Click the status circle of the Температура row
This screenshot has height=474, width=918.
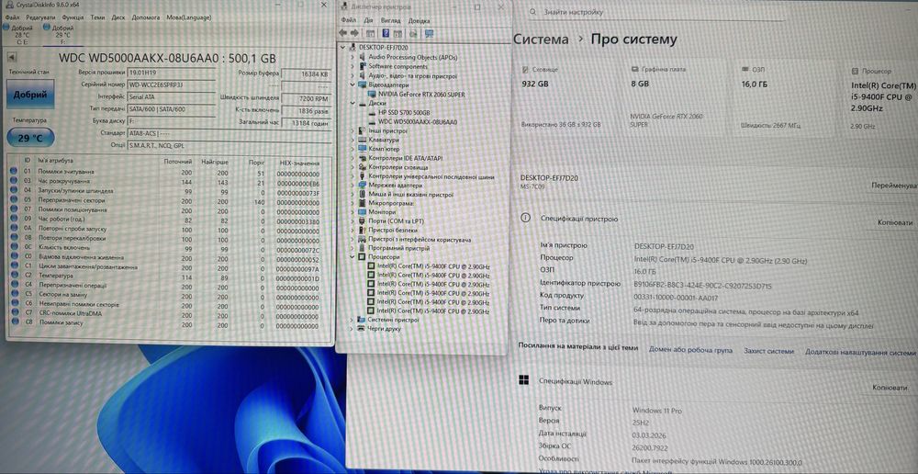[14, 276]
